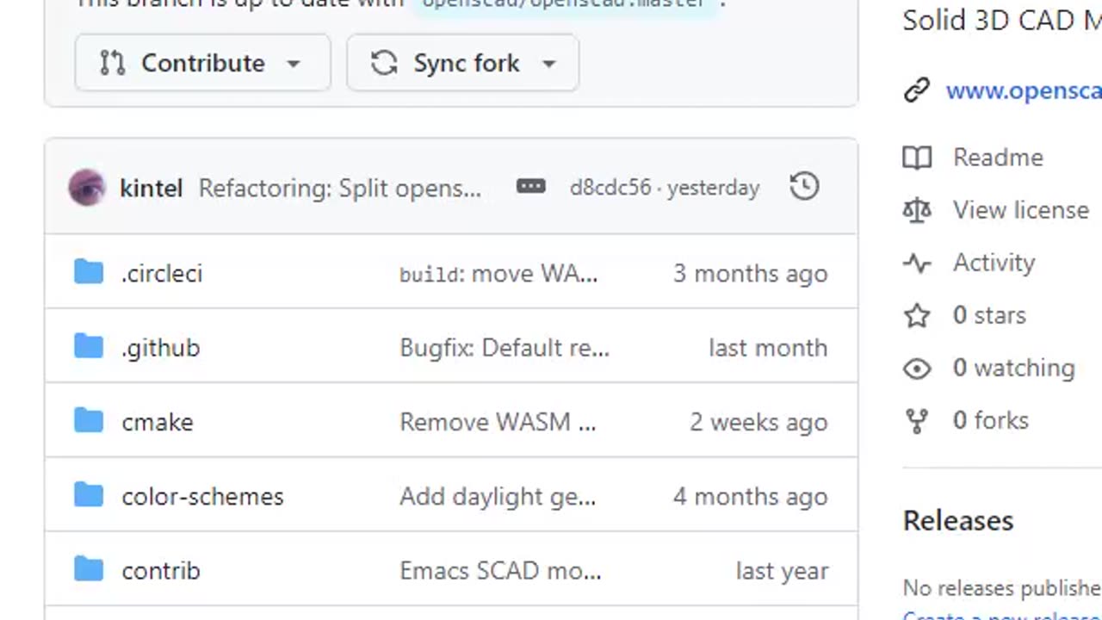Click '4 months ago' timestamp
This screenshot has height=620, width=1102.
750,497
